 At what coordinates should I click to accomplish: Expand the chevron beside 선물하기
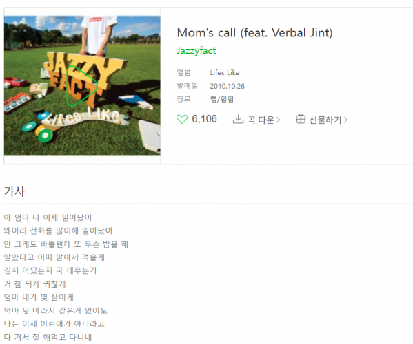point(345,120)
